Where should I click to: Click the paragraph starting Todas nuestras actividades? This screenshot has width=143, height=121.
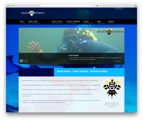(57, 95)
